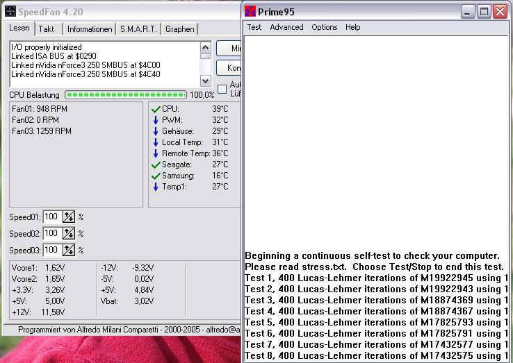
Task: Click the Speed02 percentage input field
Action: coord(52,233)
